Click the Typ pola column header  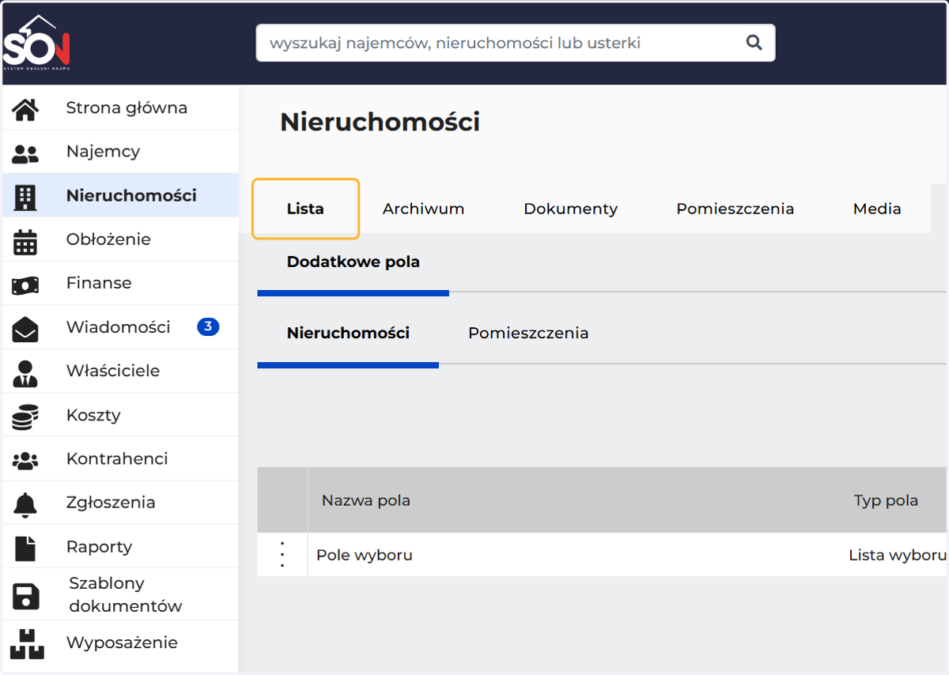(x=886, y=500)
